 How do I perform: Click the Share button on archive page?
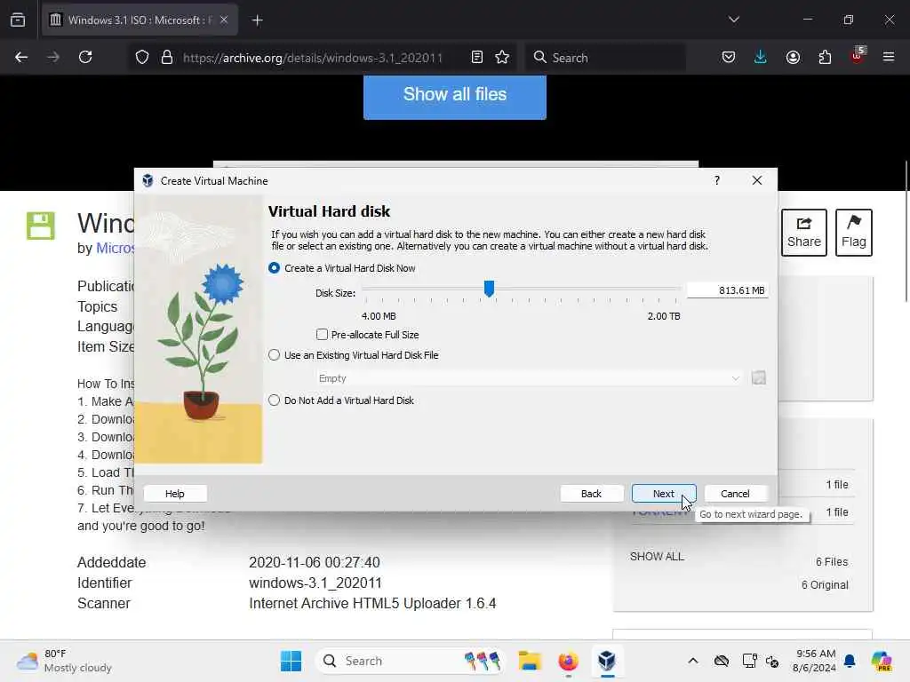(x=803, y=233)
